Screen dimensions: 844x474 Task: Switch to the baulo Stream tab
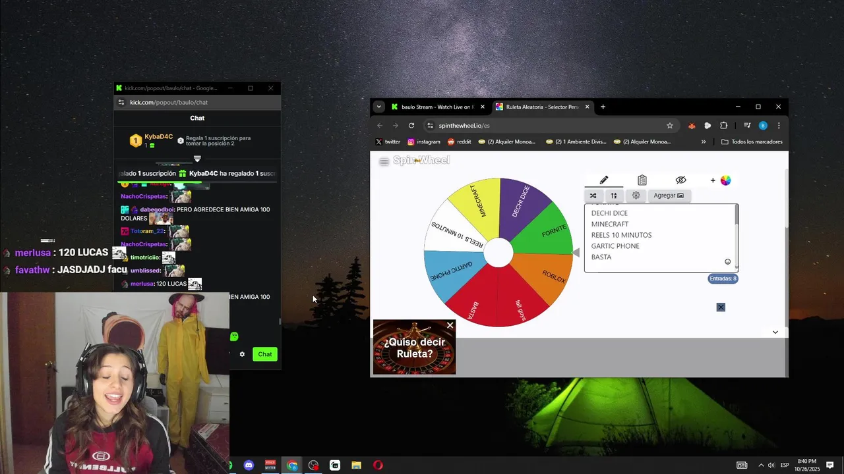[x=437, y=107]
